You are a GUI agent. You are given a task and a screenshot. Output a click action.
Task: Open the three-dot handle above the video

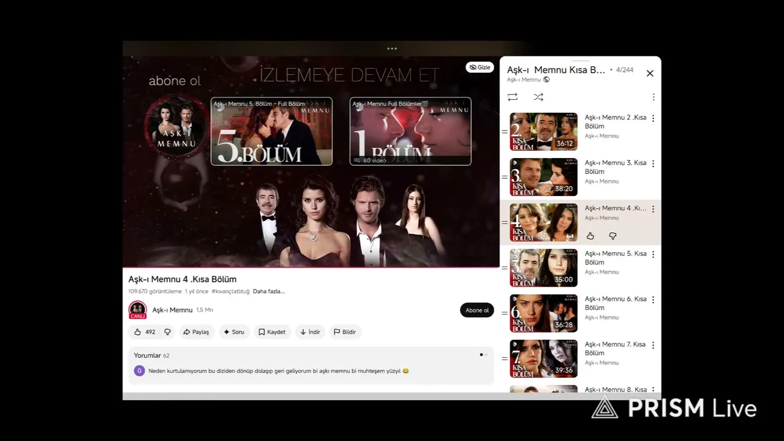point(392,48)
